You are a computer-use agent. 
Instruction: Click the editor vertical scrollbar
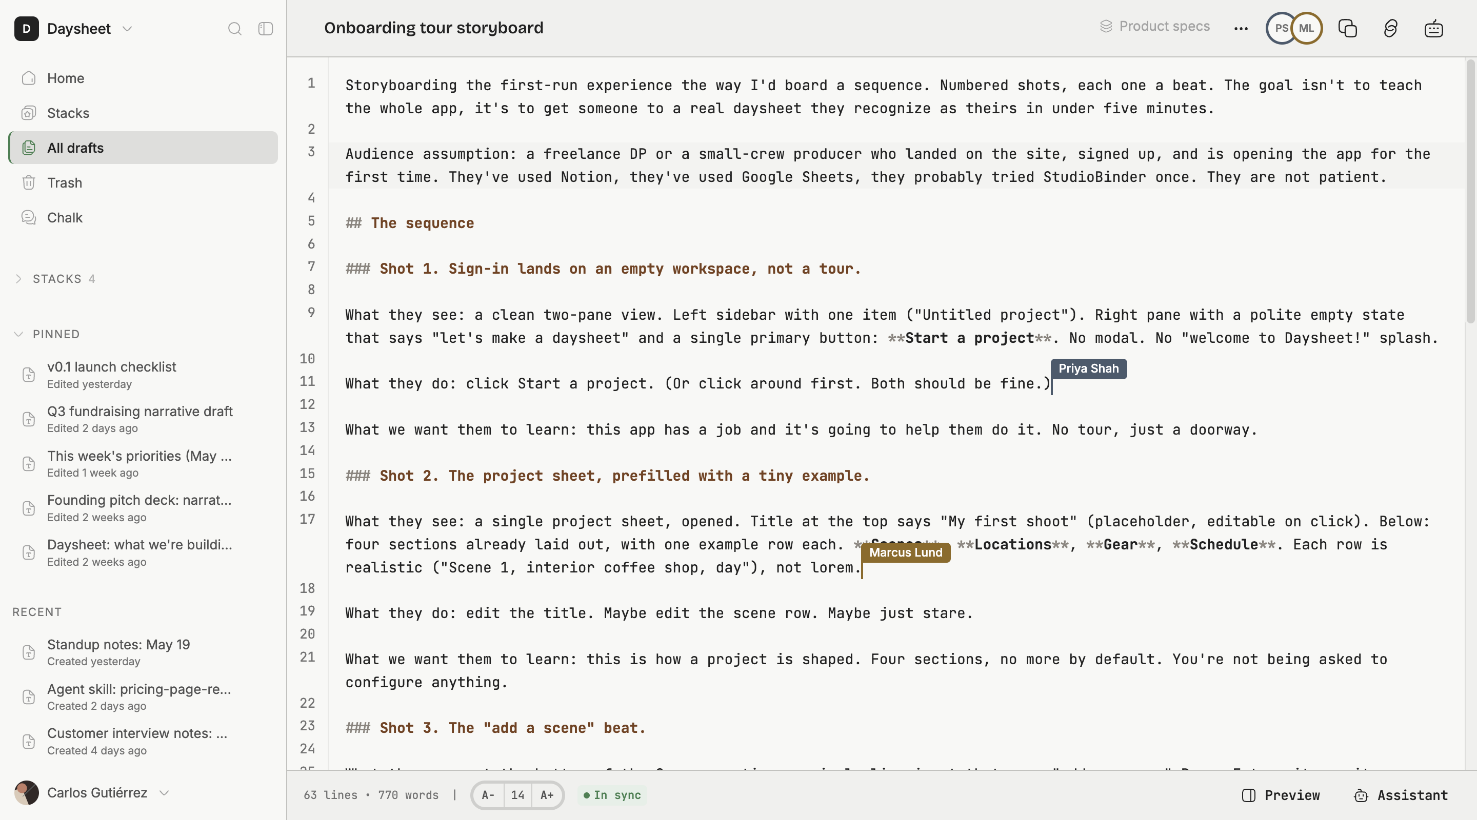tap(1471, 191)
